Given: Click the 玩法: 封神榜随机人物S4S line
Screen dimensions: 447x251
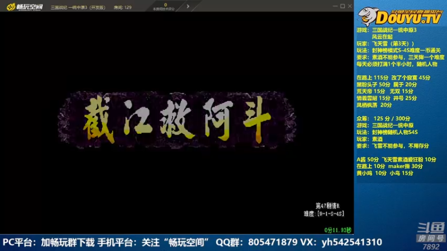Looking at the screenshot, I should pos(387,132).
